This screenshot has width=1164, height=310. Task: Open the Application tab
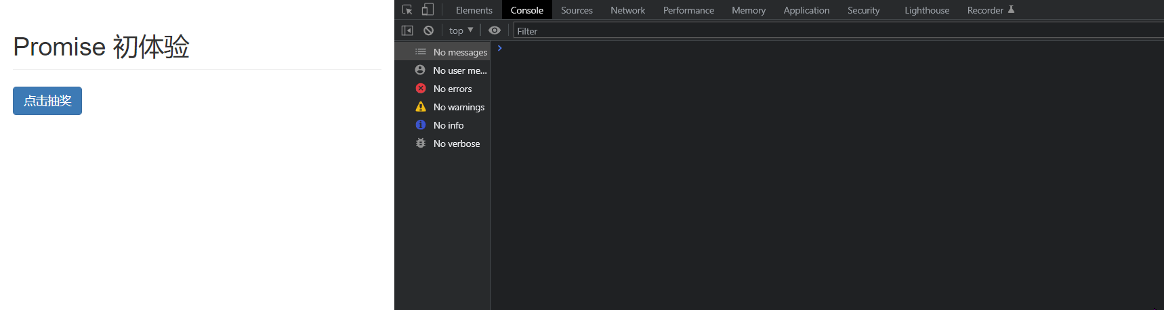coord(806,10)
